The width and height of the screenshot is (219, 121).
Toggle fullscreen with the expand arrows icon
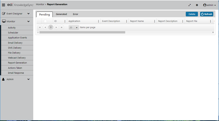point(190,5)
